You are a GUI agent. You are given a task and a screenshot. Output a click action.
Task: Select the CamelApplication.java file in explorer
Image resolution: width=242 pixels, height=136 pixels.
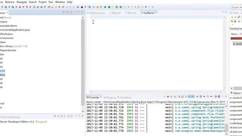coord(15,30)
